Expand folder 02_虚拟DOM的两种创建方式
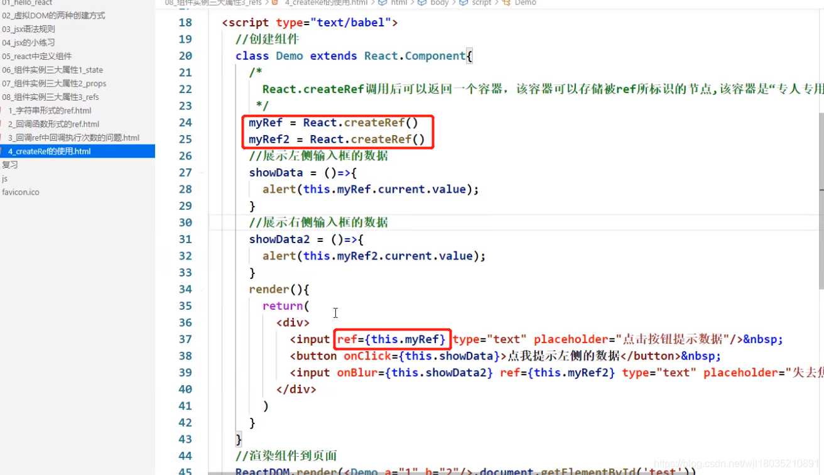This screenshot has width=824, height=475. pos(53,15)
